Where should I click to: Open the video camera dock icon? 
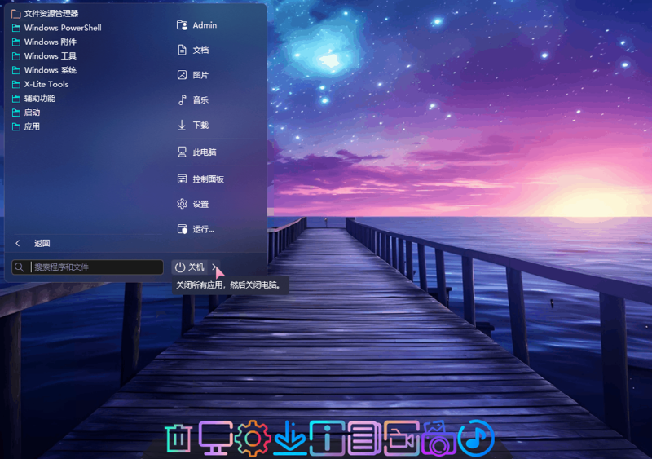[401, 438]
